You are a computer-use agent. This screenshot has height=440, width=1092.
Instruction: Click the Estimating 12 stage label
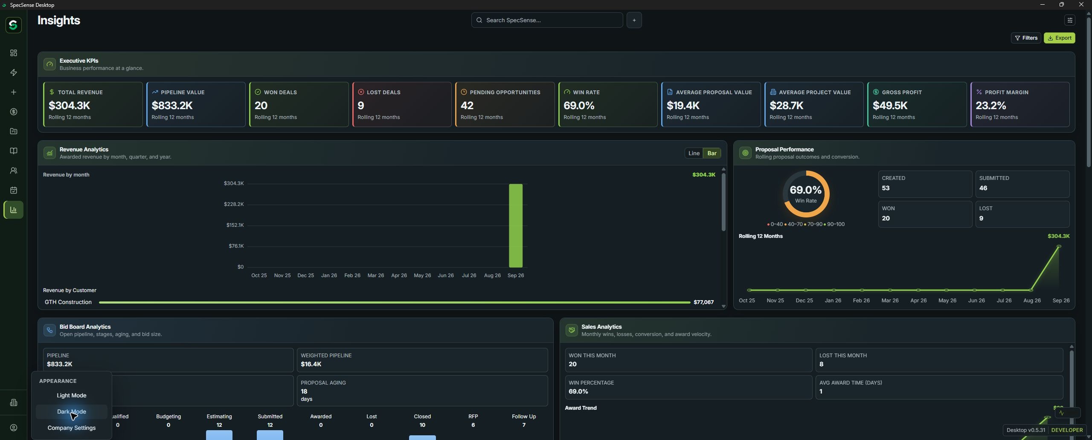pos(219,420)
